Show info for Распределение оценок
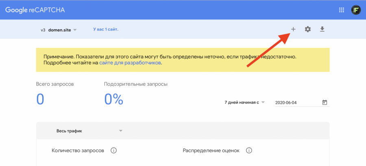Viewport: 366px width, 166px height. (x=249, y=151)
